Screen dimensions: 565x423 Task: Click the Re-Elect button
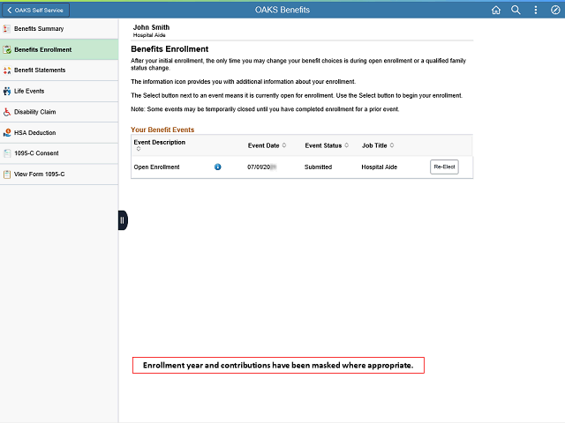coord(444,167)
